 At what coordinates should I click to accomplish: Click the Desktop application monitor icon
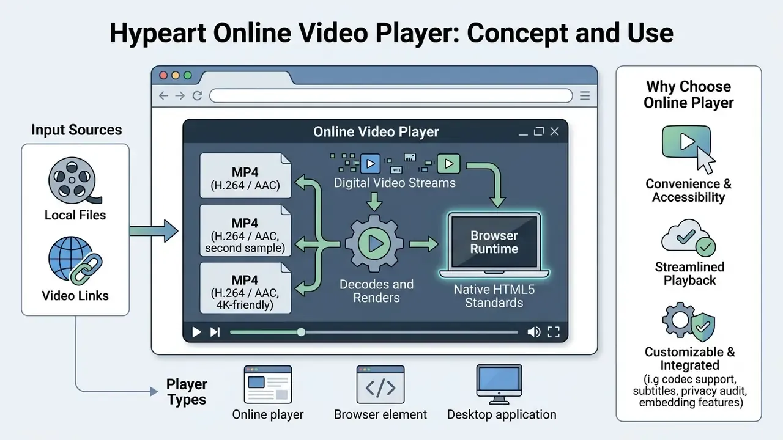[x=499, y=384]
